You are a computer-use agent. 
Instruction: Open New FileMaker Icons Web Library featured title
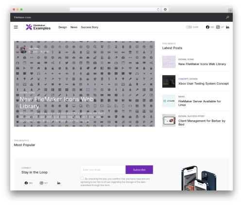[x=56, y=103]
